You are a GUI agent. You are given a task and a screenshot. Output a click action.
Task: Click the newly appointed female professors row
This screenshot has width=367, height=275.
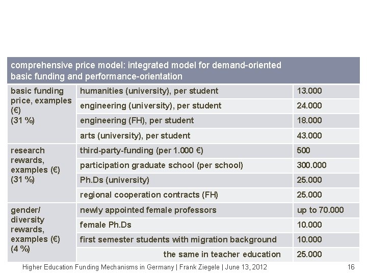pos(148,210)
